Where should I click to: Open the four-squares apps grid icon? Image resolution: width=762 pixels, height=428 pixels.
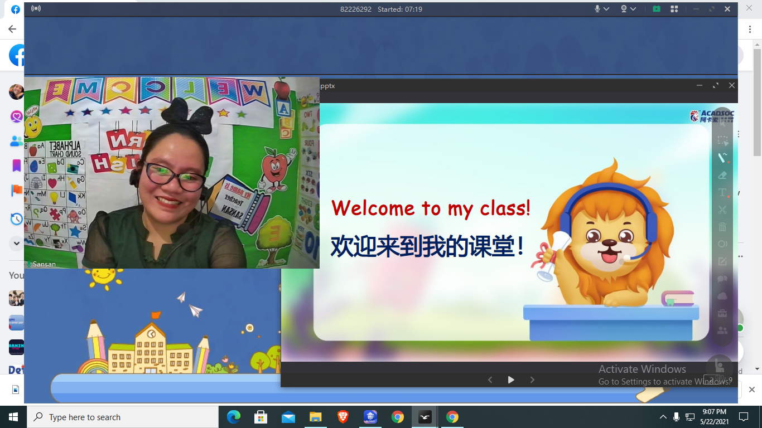(x=674, y=9)
